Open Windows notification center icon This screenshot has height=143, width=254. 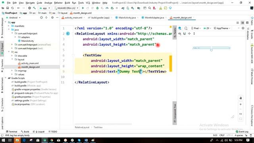[x=248, y=140]
